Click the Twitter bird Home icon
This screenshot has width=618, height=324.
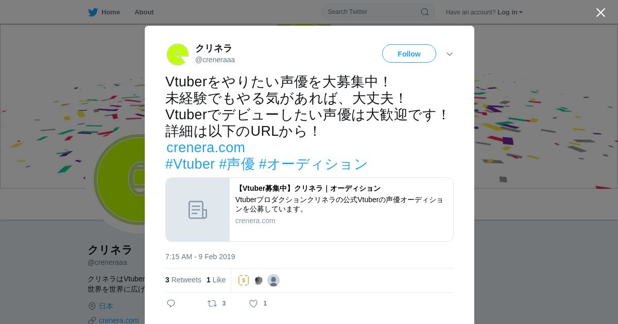point(93,12)
